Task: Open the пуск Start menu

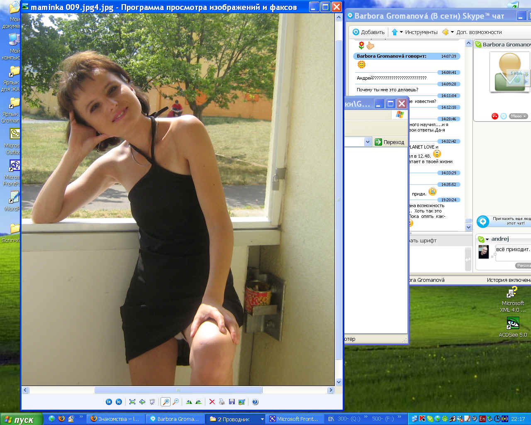Action: coord(22,419)
